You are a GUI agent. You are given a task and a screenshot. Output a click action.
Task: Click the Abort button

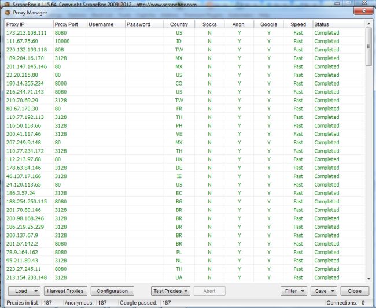coord(209,291)
